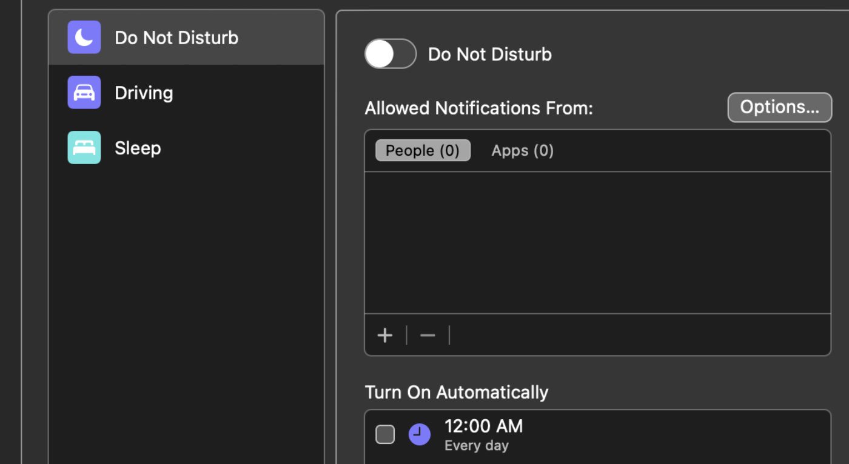Enable the 12:00 AM schedule checkbox

coord(385,434)
